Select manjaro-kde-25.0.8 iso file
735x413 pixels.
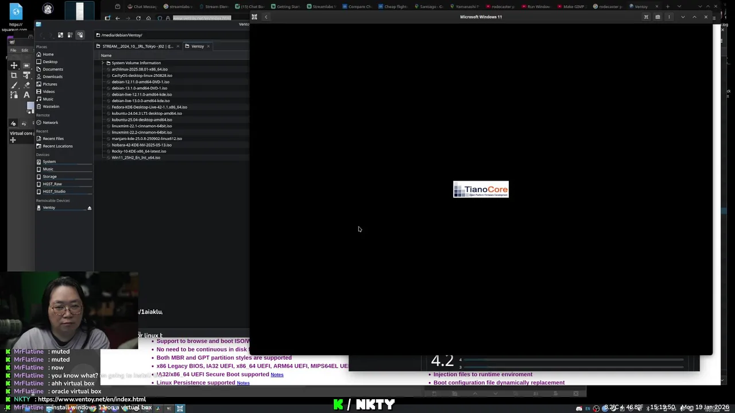pos(146,139)
